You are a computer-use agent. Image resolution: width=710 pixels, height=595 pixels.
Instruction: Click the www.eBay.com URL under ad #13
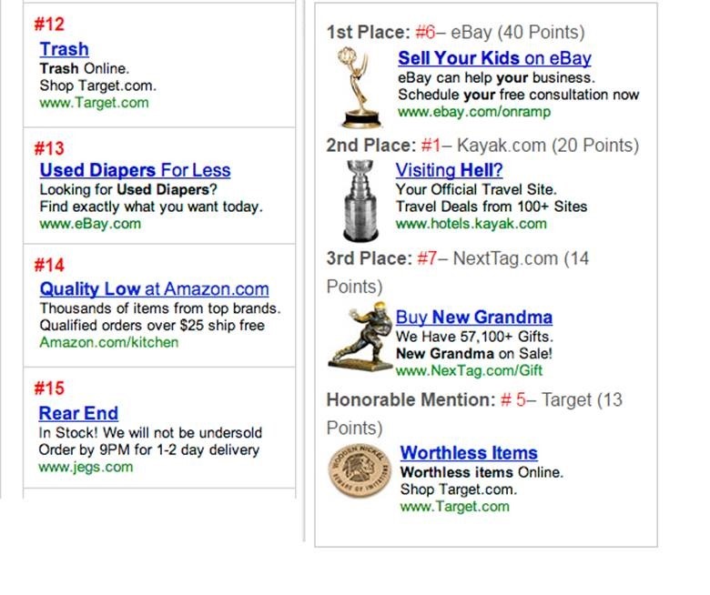click(90, 224)
